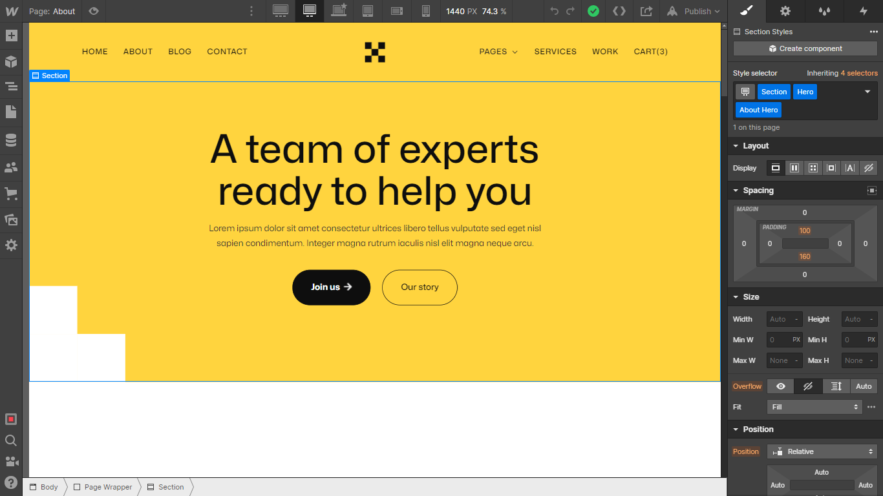Set Overflow to hidden
Image resolution: width=883 pixels, height=496 pixels.
click(x=807, y=386)
